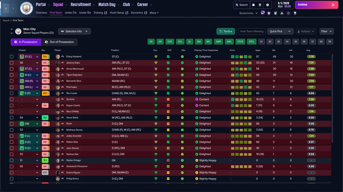Click Oscar Bobb's Set status badge
Image resolution: width=343 pixels, height=192 pixels.
click(45, 118)
